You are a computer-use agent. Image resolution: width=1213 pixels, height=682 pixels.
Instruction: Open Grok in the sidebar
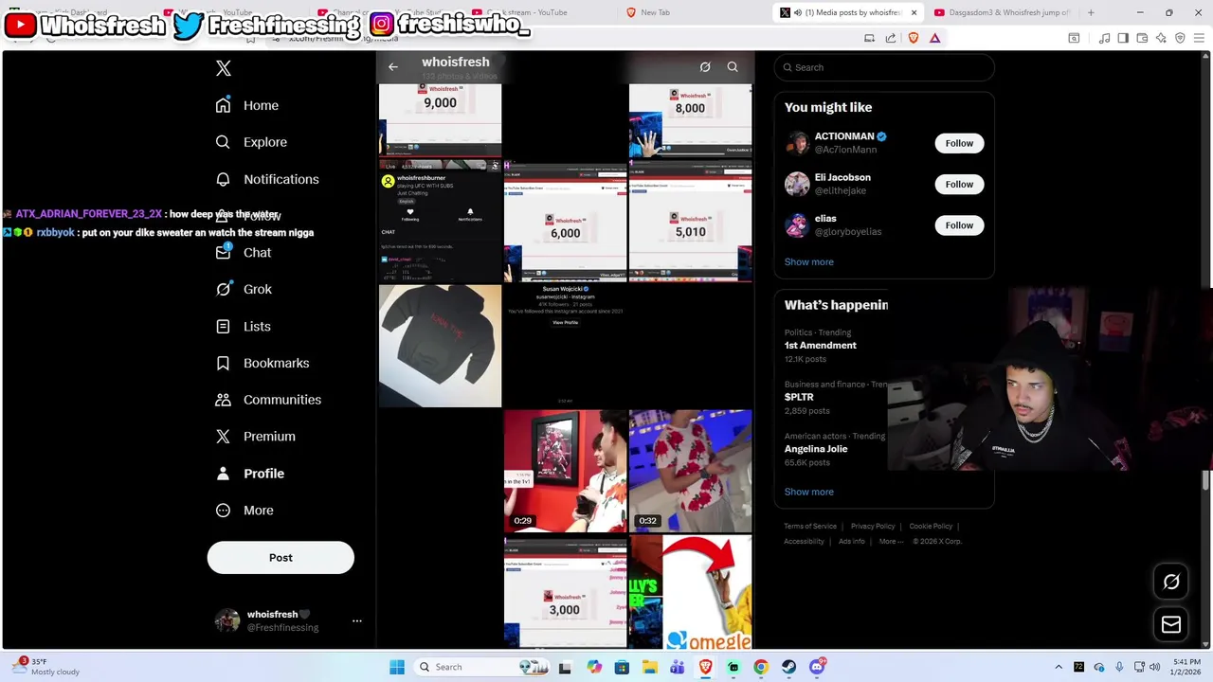coord(244,289)
